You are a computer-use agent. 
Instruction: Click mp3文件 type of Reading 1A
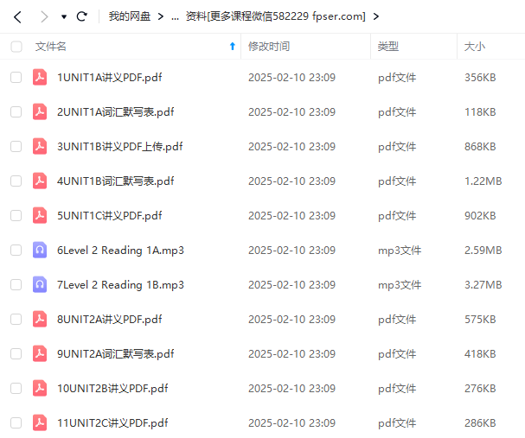[x=400, y=251]
